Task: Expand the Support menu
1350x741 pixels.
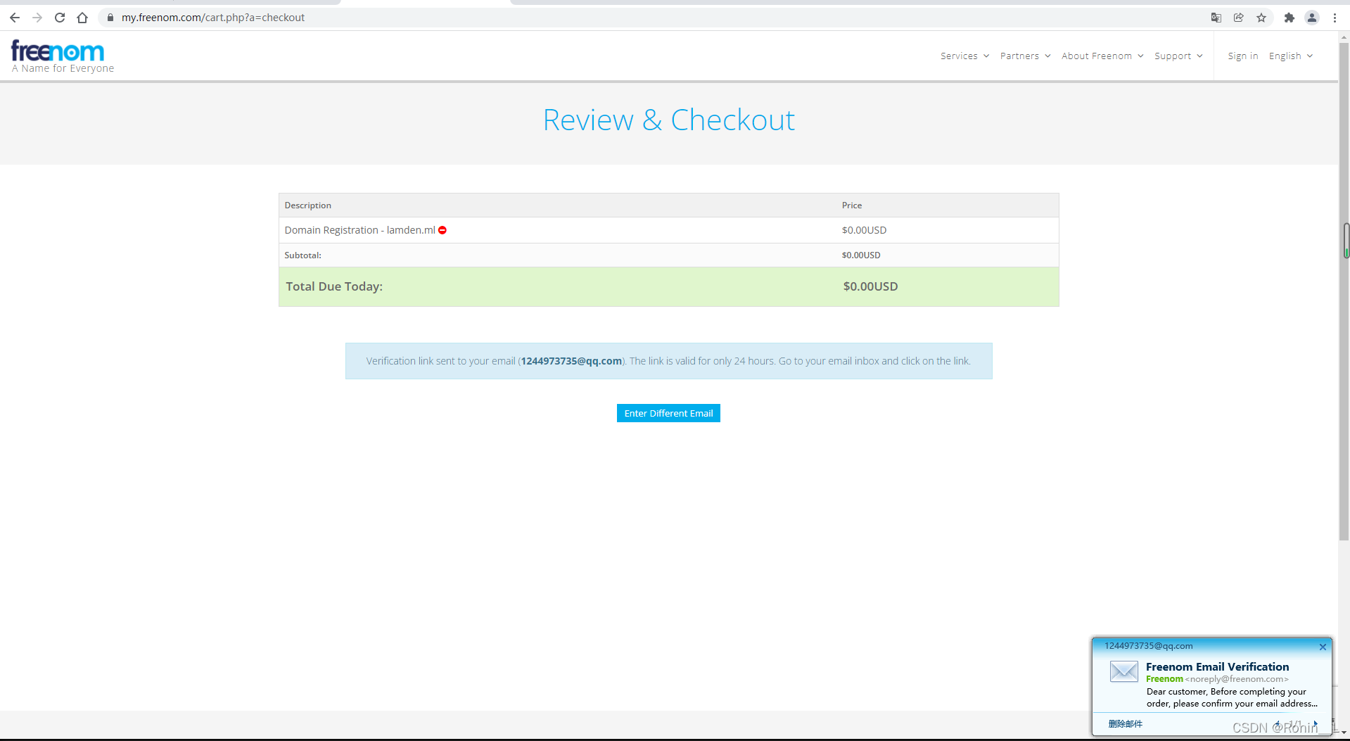Action: [1178, 56]
